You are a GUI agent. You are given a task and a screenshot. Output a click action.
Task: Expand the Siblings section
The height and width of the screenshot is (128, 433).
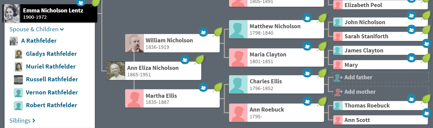pyautogui.click(x=23, y=120)
